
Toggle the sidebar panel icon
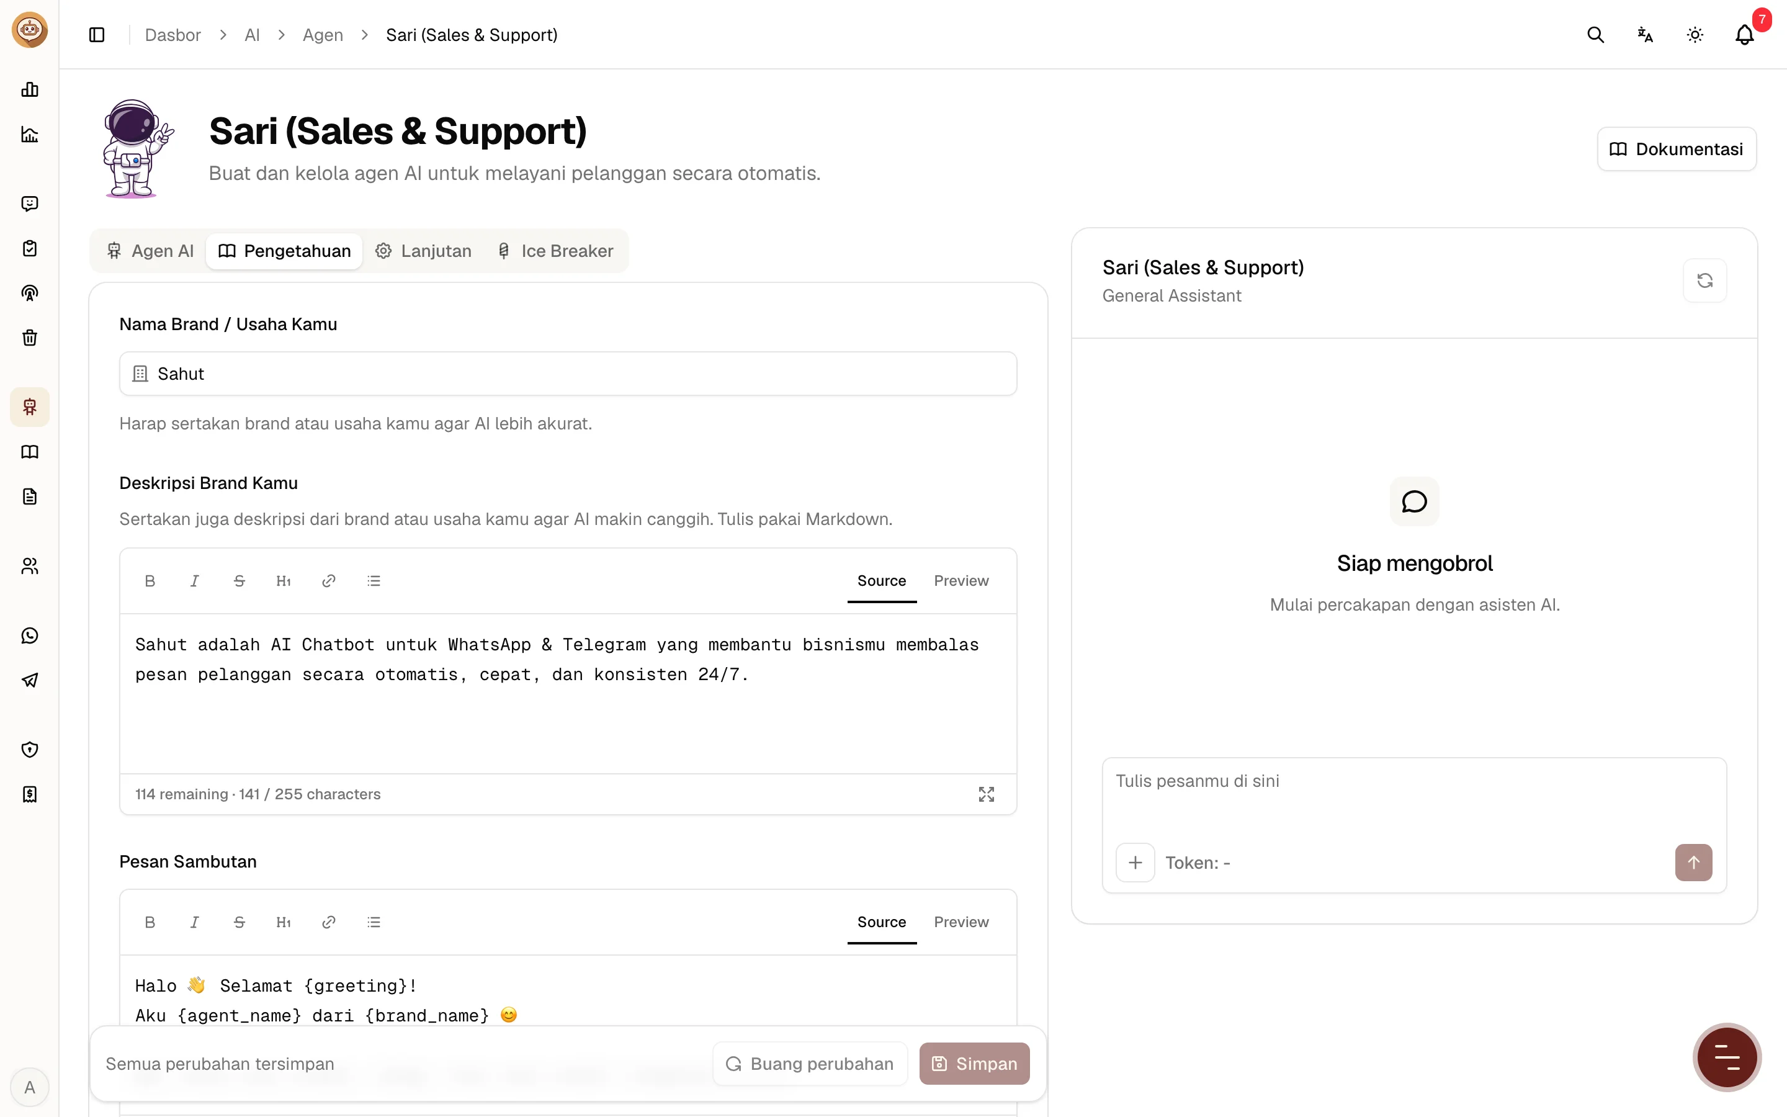click(x=97, y=35)
